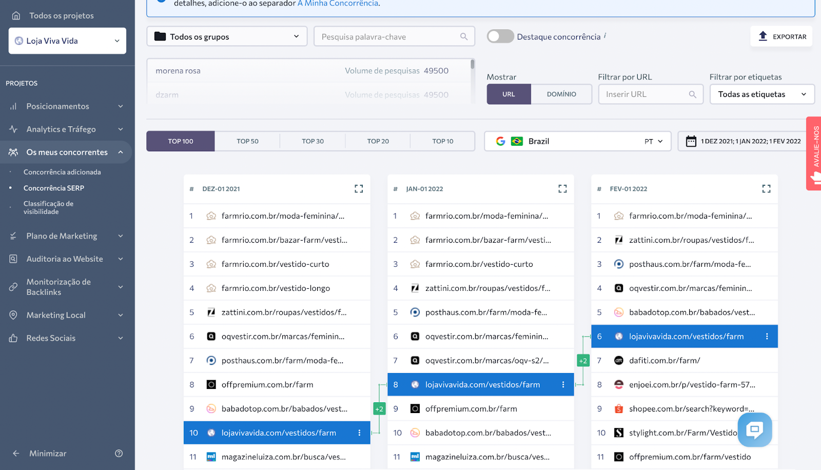The width and height of the screenshot is (821, 470).
Task: Click the shopee favicon in FEV column
Action: 619,409
